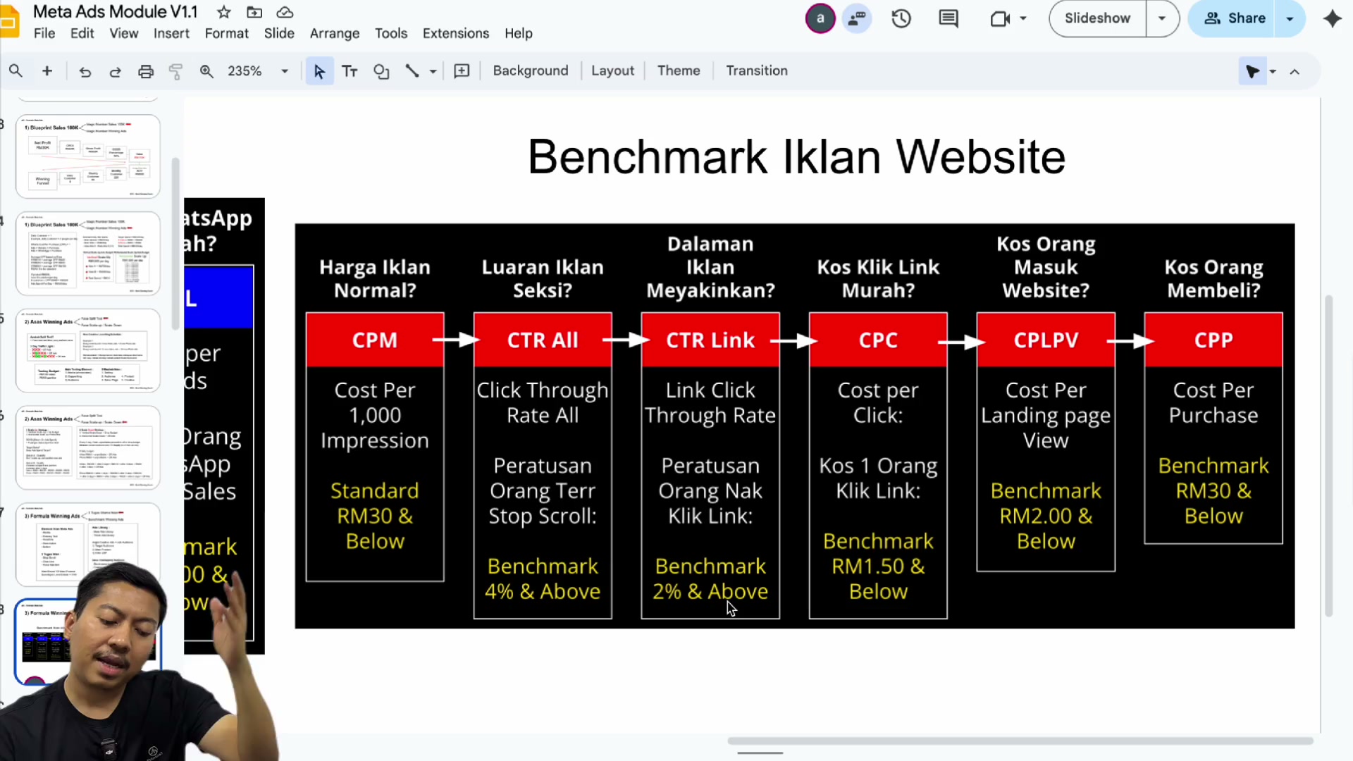Image resolution: width=1353 pixels, height=761 pixels.
Task: Open the comments history icon
Action: click(x=949, y=18)
